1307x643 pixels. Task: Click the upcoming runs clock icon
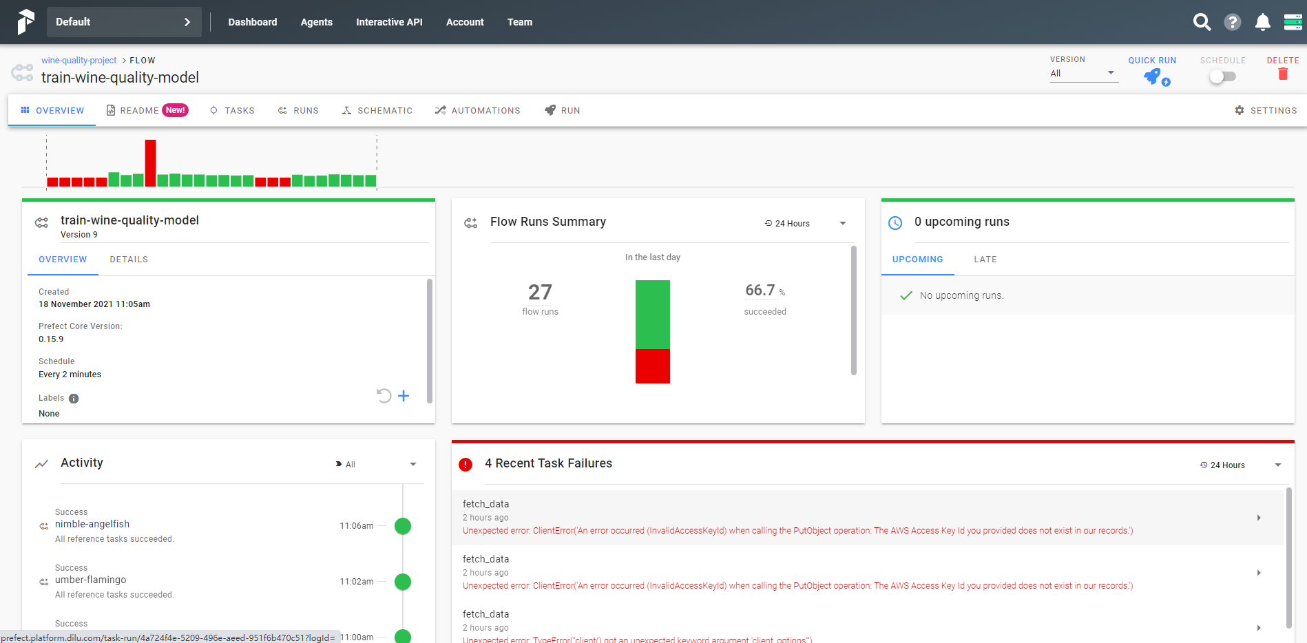[895, 222]
